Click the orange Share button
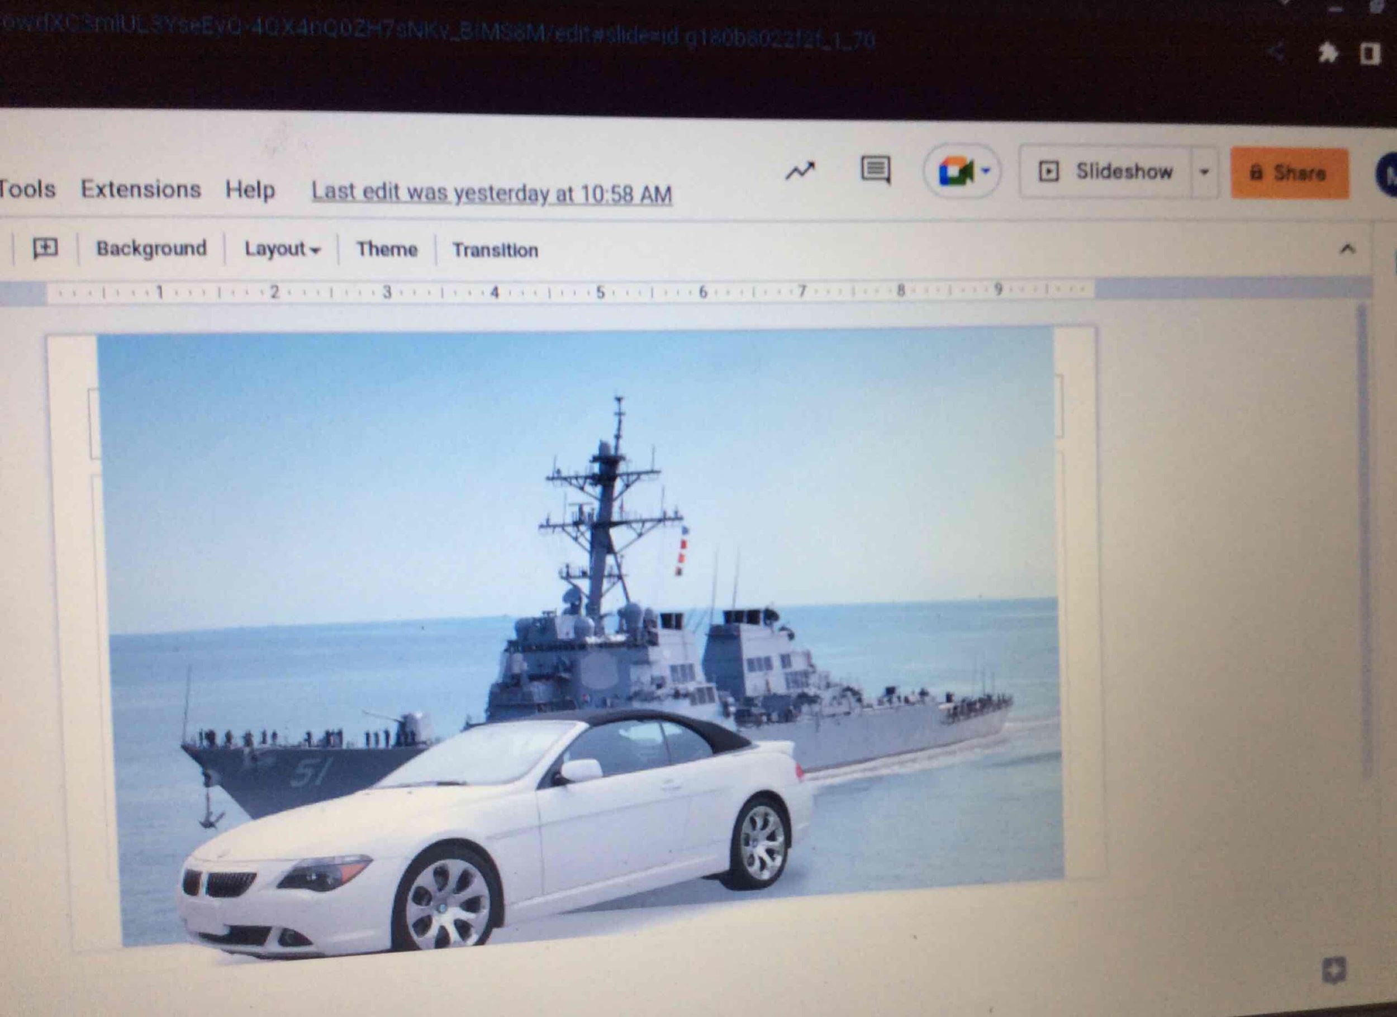1397x1017 pixels. tap(1289, 173)
